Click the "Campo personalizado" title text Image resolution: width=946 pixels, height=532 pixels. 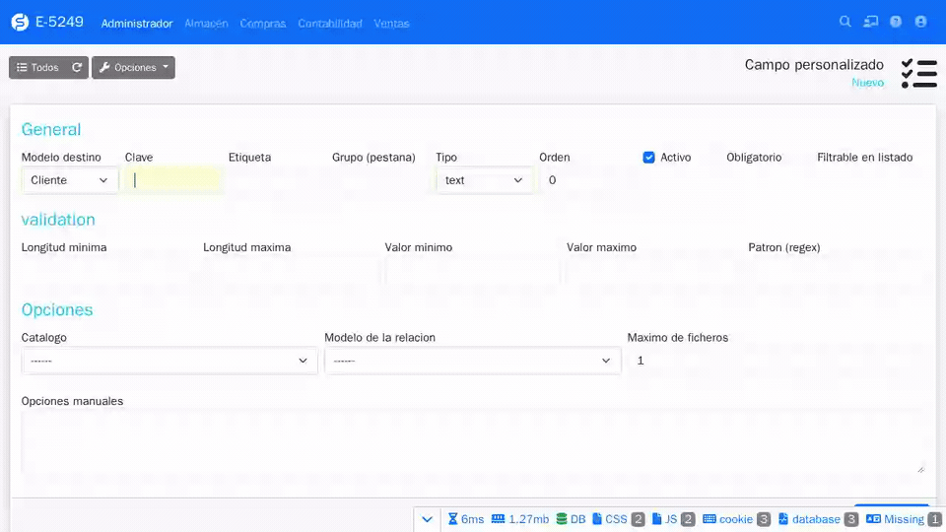pyautogui.click(x=814, y=65)
